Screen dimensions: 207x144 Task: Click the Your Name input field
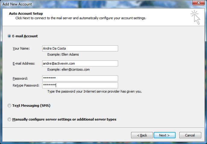80,48
